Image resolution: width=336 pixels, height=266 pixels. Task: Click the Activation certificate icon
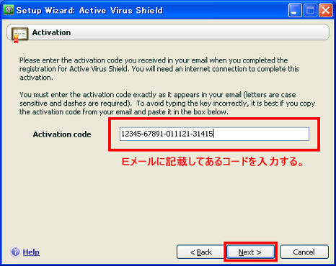coord(19,35)
